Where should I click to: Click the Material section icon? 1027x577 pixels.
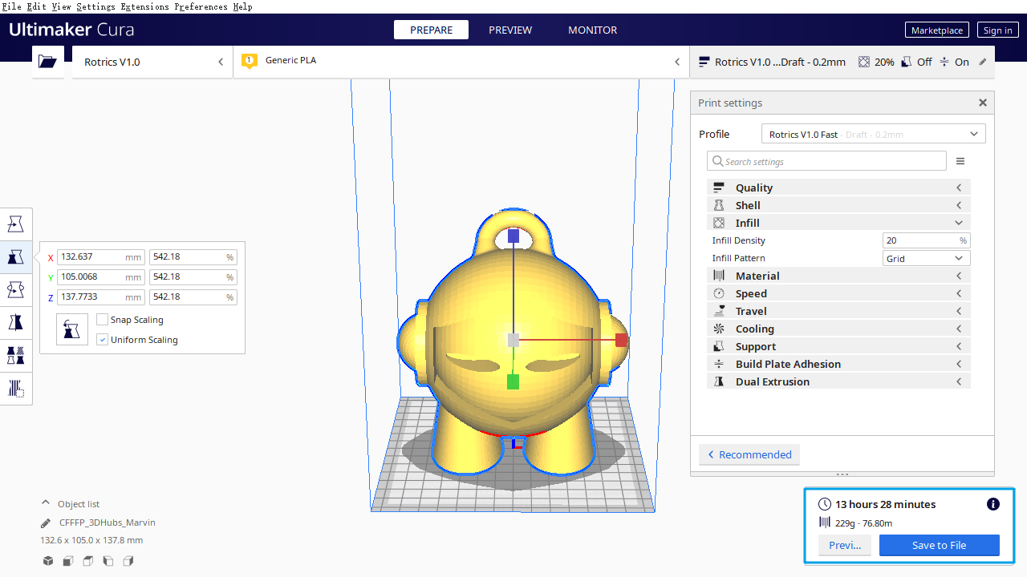[x=719, y=276]
